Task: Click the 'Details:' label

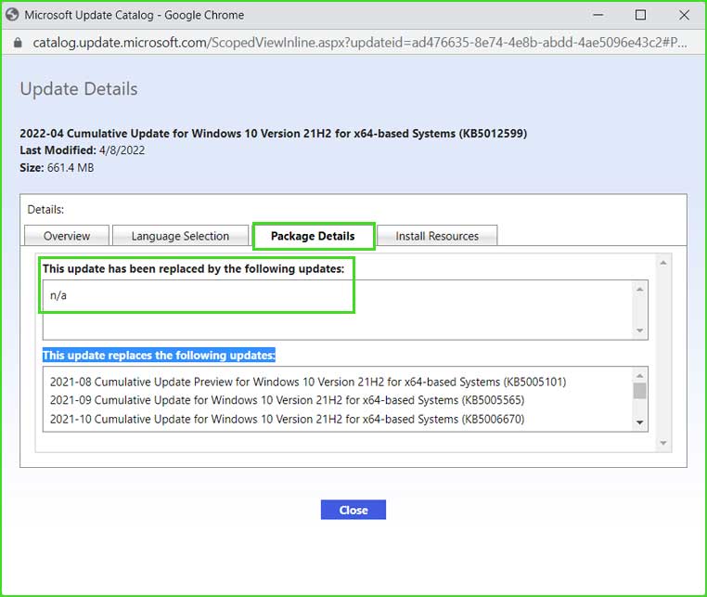Action: click(x=45, y=210)
